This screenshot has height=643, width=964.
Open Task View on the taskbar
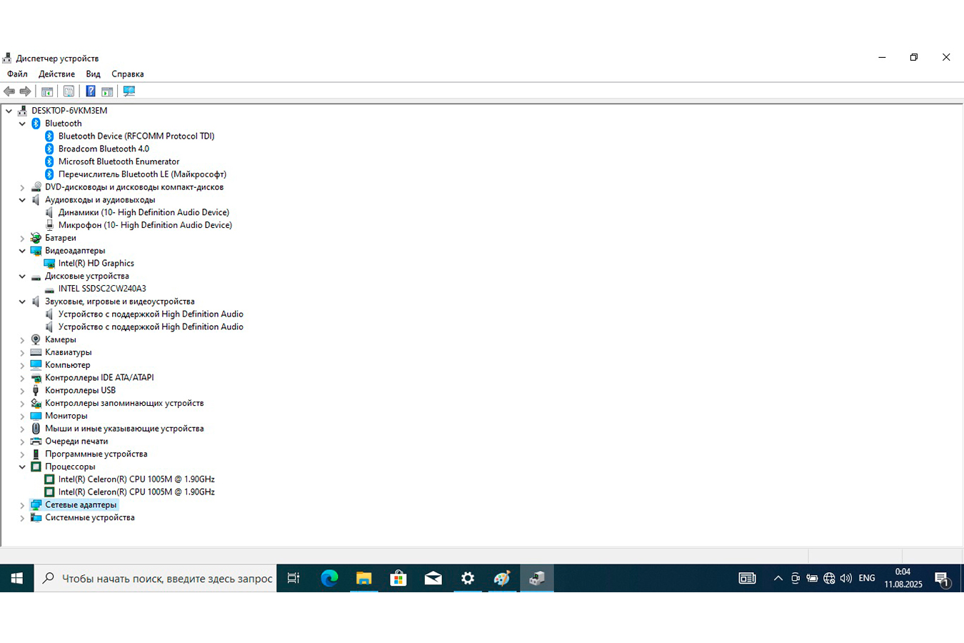point(293,578)
